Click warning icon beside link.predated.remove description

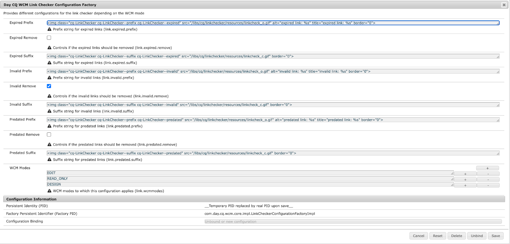(x=49, y=145)
